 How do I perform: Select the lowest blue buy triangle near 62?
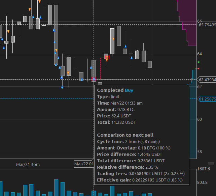pyautogui.click(x=62, y=87)
